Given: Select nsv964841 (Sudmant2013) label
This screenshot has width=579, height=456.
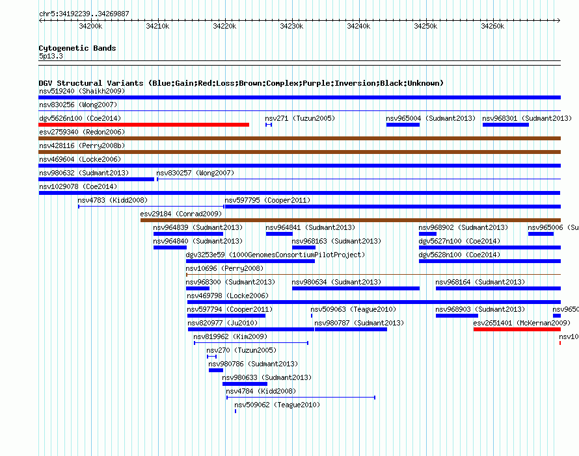Looking at the screenshot, I should [x=310, y=227].
